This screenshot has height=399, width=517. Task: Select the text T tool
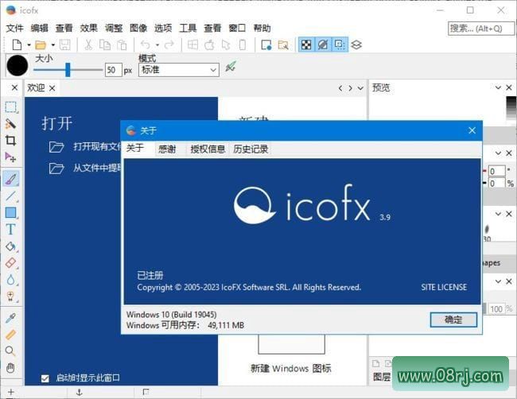click(x=10, y=230)
